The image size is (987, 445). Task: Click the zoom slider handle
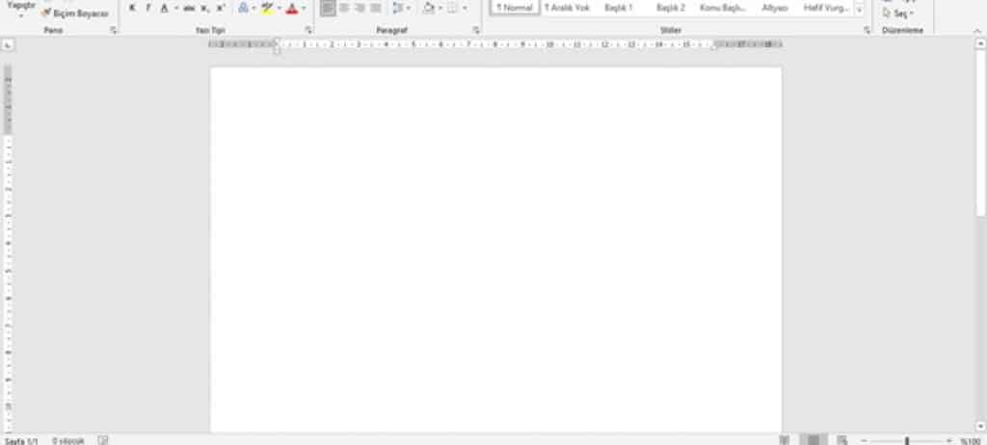pos(907,440)
